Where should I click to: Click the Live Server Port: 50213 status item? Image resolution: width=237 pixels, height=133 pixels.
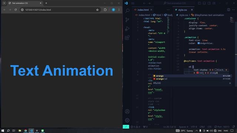click(x=222, y=127)
